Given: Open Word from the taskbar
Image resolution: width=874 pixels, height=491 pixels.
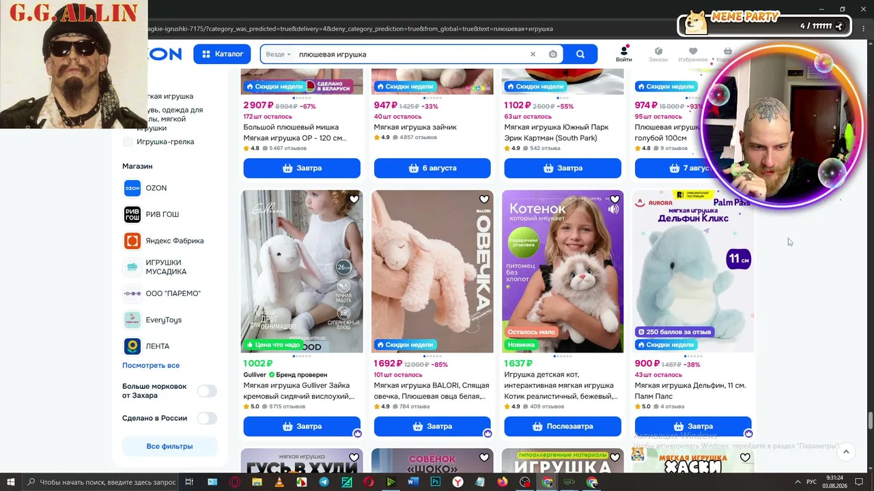Looking at the screenshot, I should click(413, 482).
